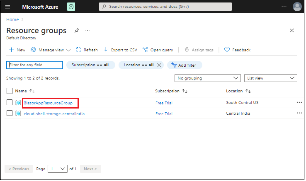This screenshot has height=181, width=306.
Task: Click the cloud-shell-storage-centralindia resource icon
Action: [18, 113]
